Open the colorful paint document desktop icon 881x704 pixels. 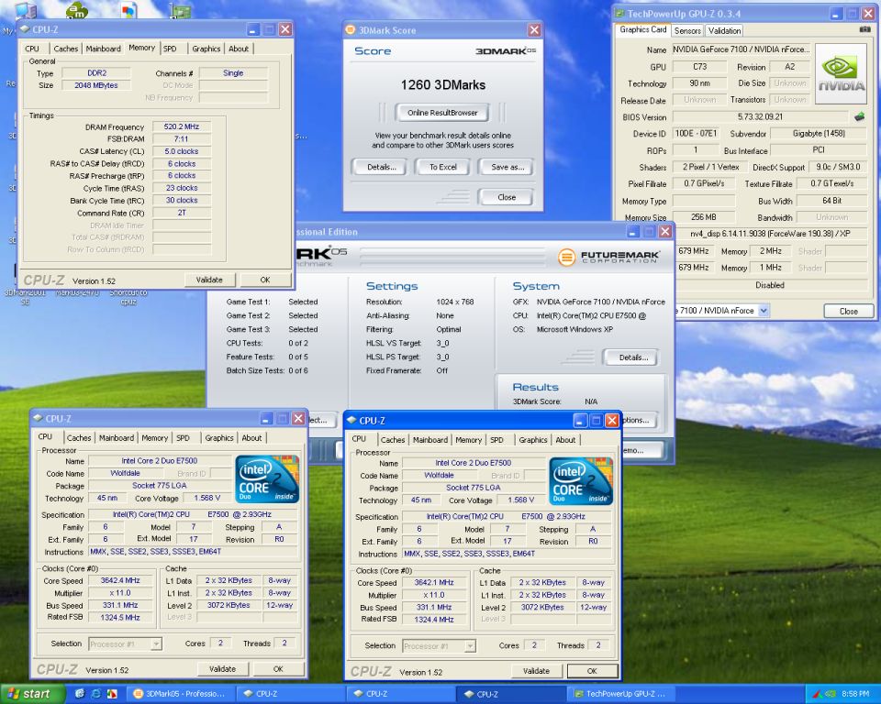pyautogui.click(x=128, y=9)
